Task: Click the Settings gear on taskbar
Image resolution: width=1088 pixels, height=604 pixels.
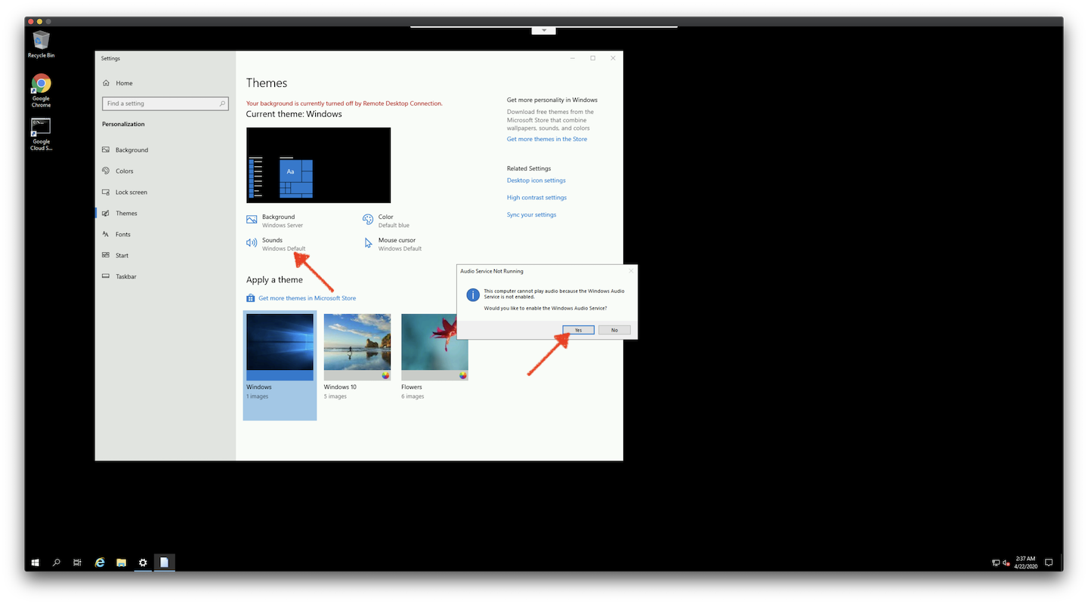Action: [x=143, y=562]
